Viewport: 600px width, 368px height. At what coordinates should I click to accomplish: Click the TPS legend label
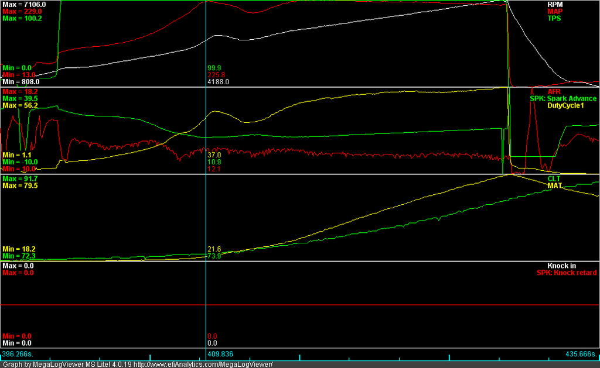click(554, 18)
